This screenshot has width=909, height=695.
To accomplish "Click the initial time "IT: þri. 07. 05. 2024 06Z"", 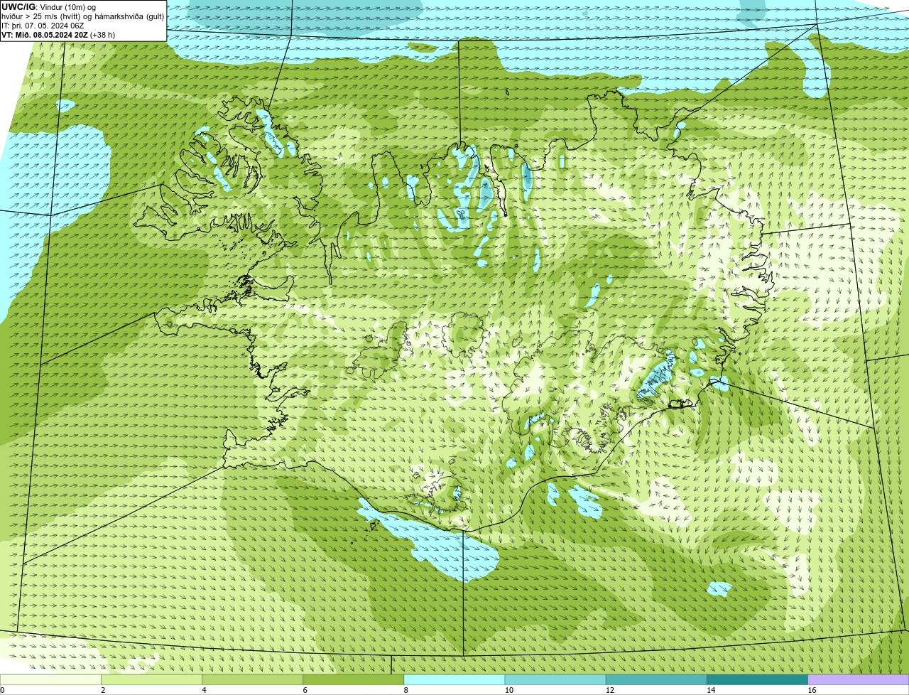I will [43, 26].
